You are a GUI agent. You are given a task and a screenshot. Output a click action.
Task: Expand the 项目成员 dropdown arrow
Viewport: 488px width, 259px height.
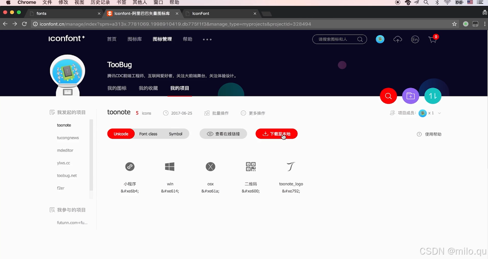pos(439,113)
